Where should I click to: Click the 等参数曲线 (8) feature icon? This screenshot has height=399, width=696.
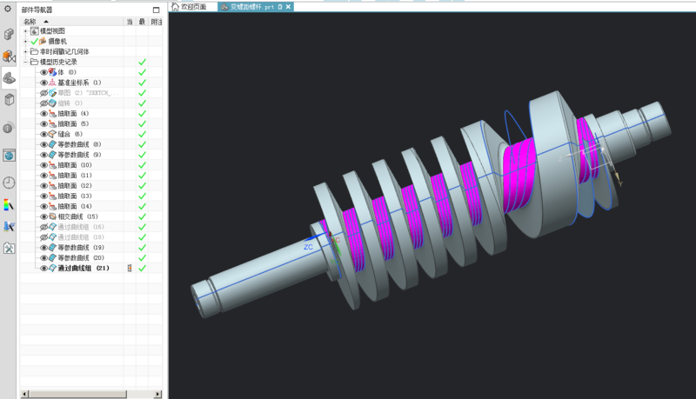(52, 144)
